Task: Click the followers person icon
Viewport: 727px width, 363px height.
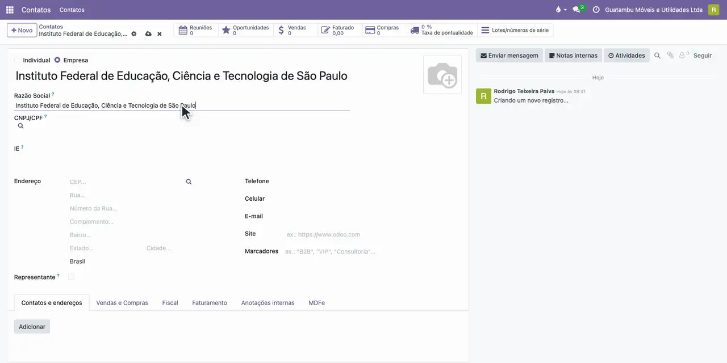Action: (684, 56)
